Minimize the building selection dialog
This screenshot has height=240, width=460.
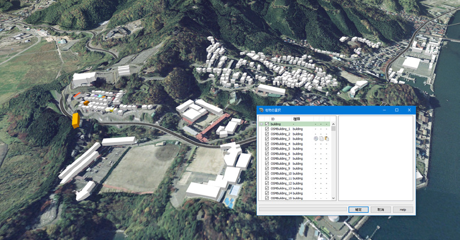(x=384, y=110)
